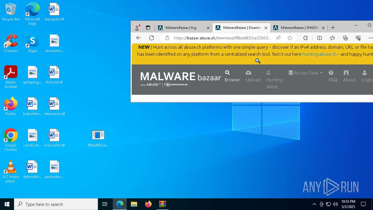
Task: Open About page on MalwareBazaar
Action: pyautogui.click(x=349, y=76)
